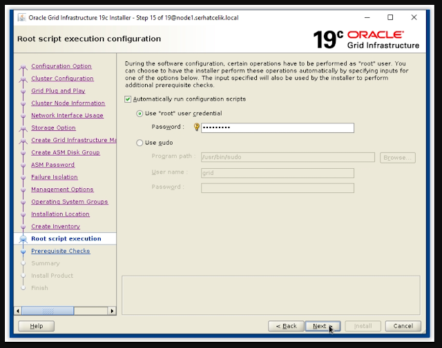This screenshot has height=348, width=442.
Task: Click the Configuration Option step node icon
Action: [x=23, y=67]
